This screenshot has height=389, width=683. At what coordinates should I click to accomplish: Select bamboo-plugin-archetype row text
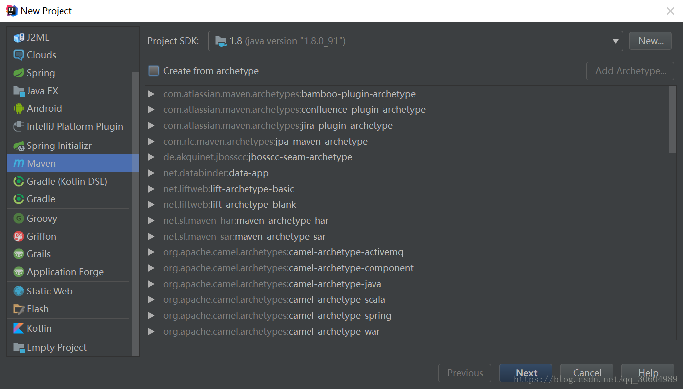pos(289,94)
